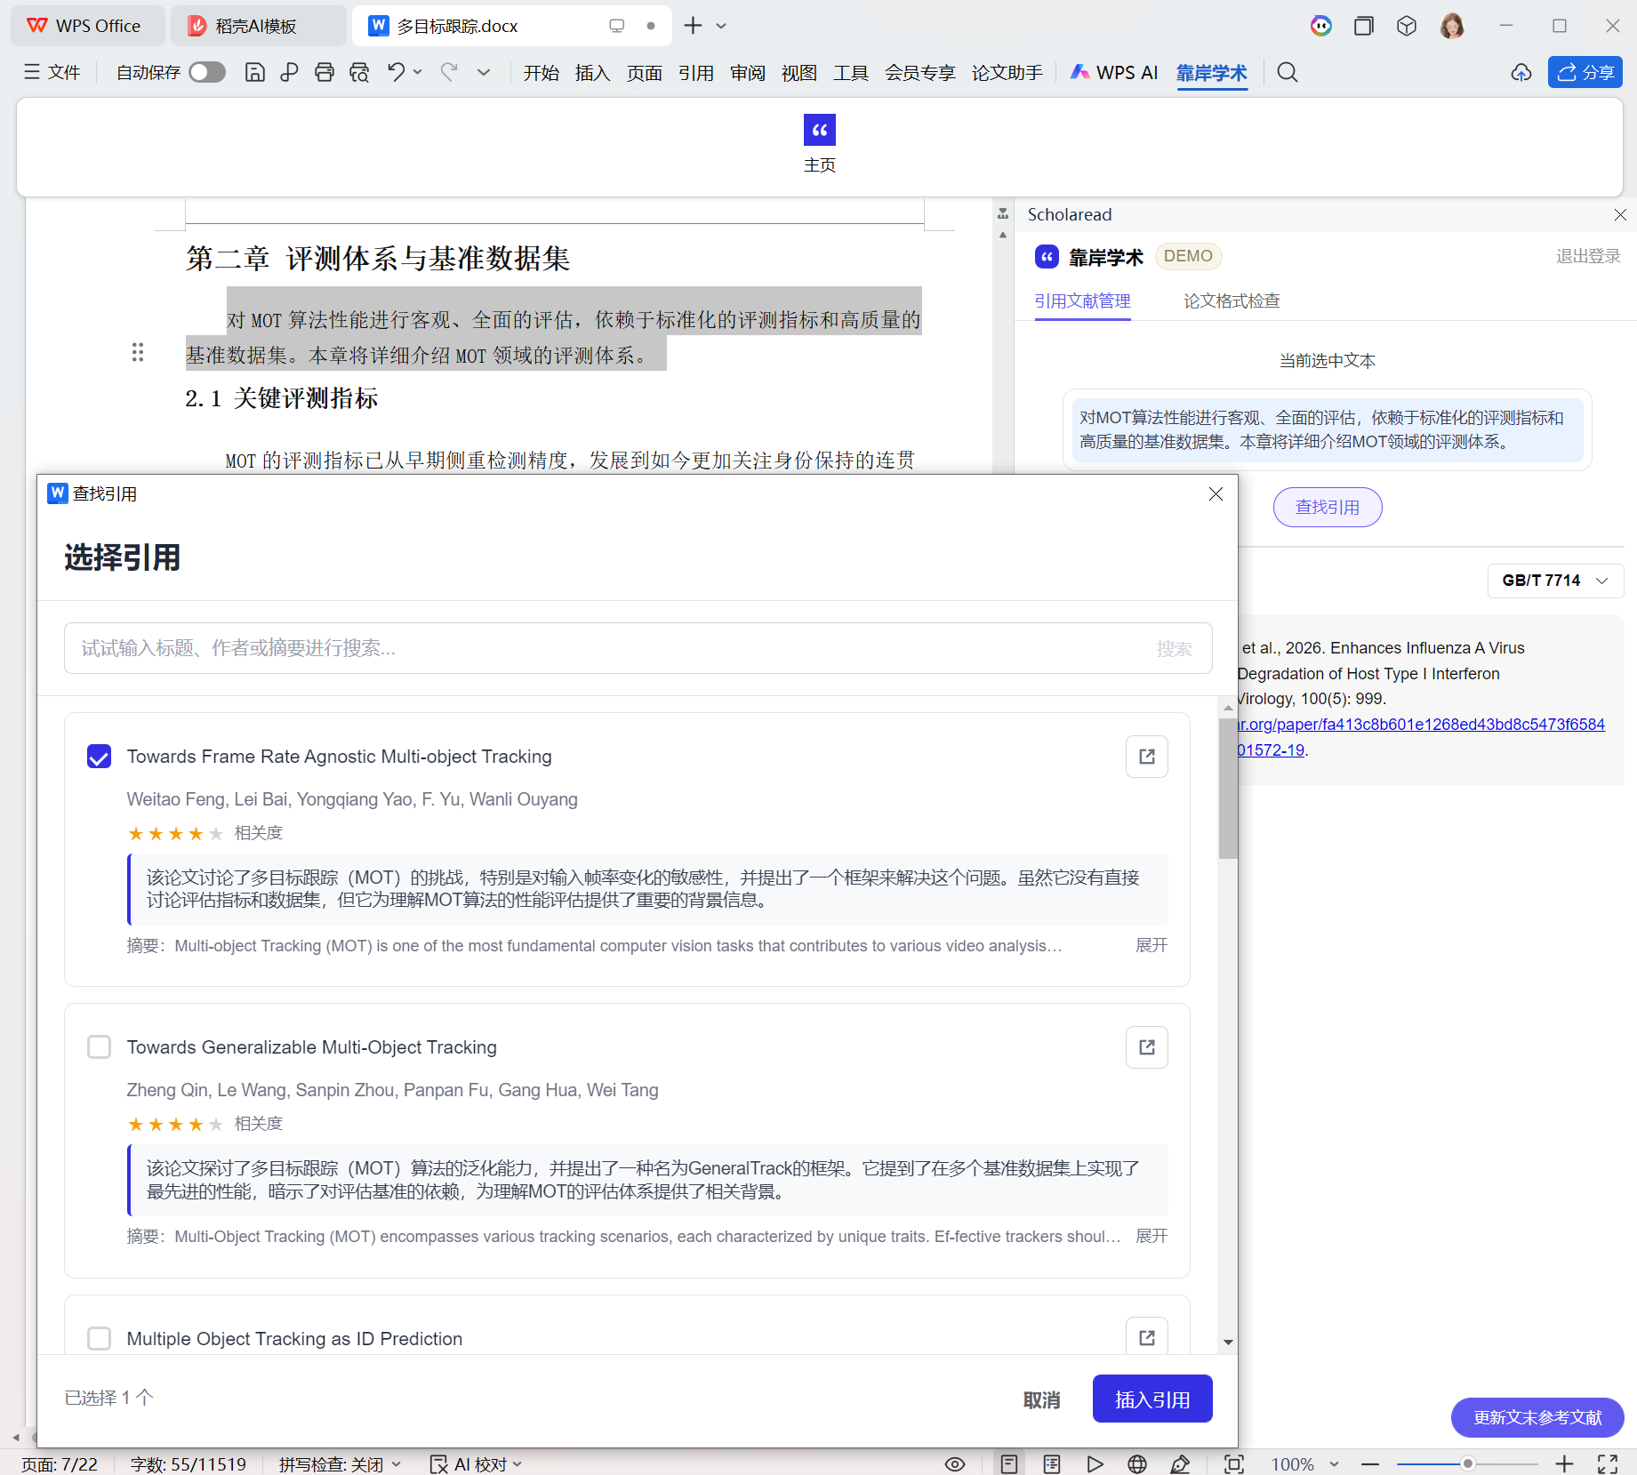Click the zoom in plus icon
This screenshot has height=1475, width=1637.
coord(1565,1464)
